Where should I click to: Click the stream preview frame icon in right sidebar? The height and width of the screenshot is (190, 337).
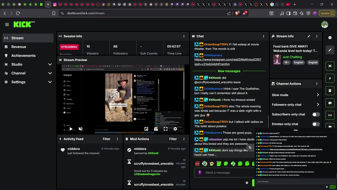pos(330,66)
